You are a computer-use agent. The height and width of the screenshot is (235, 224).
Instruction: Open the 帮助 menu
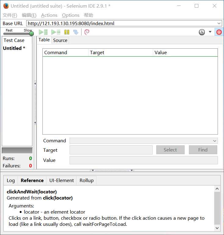pyautogui.click(x=89, y=15)
